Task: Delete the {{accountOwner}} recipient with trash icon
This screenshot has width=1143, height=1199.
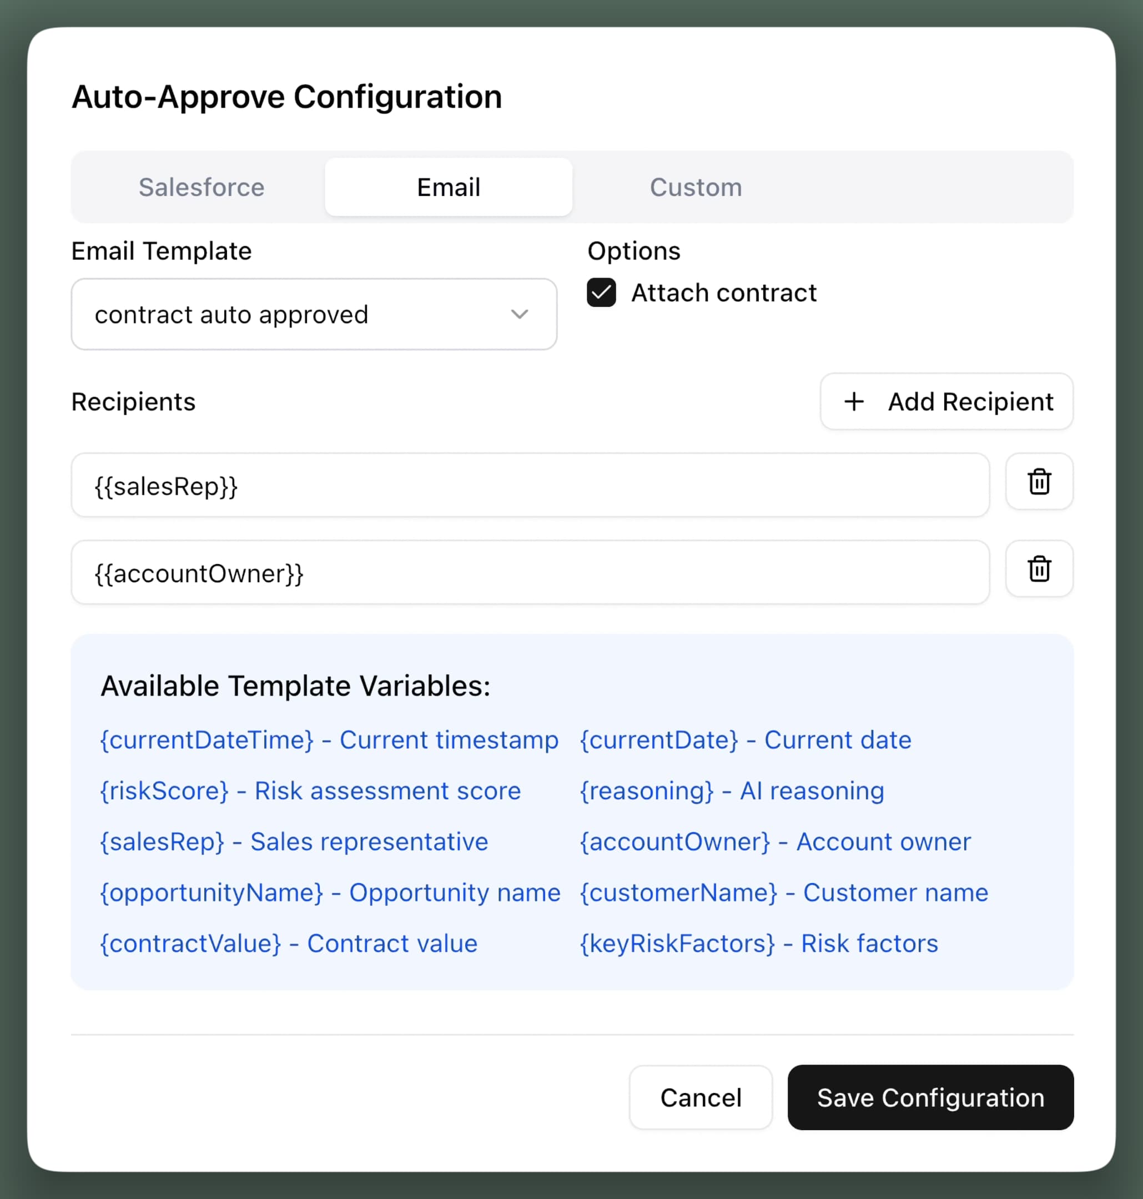Action: click(1039, 568)
